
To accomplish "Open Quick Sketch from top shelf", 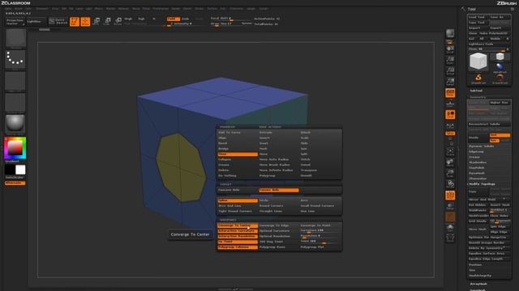I will tap(58, 22).
